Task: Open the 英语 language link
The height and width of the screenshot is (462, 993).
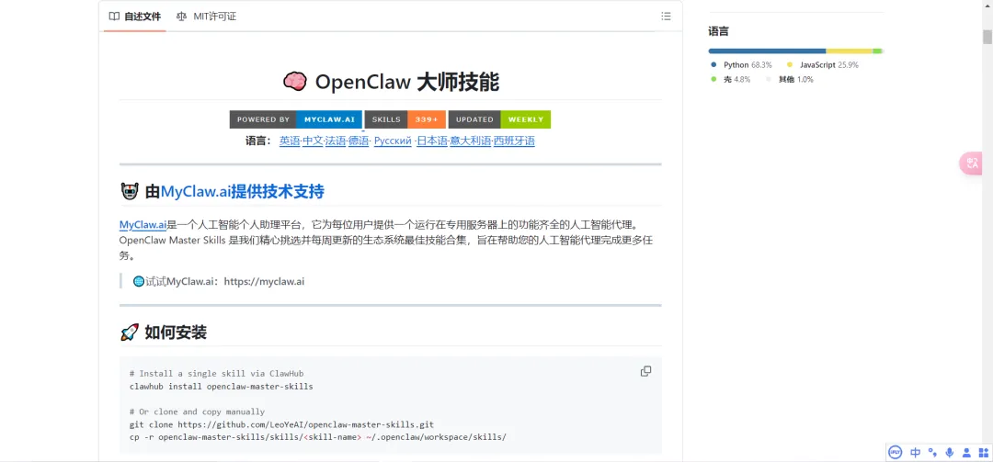Action: [x=290, y=141]
